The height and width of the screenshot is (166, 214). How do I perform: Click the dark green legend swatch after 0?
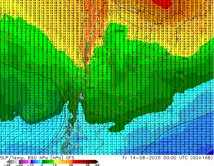click(44, 162)
